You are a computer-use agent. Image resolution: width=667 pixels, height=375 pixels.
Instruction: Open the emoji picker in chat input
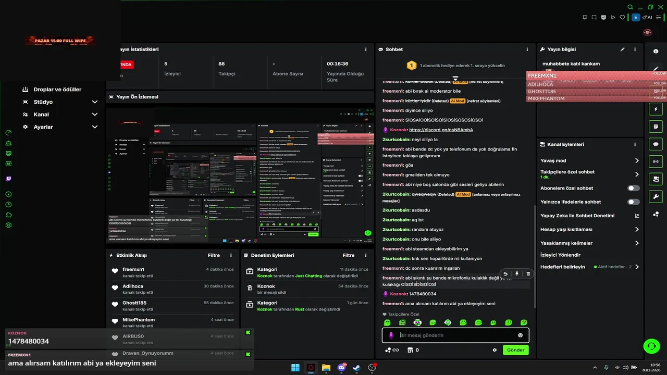pos(520,335)
